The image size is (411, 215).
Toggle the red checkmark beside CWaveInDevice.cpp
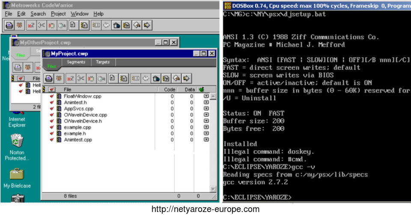click(x=52, y=115)
